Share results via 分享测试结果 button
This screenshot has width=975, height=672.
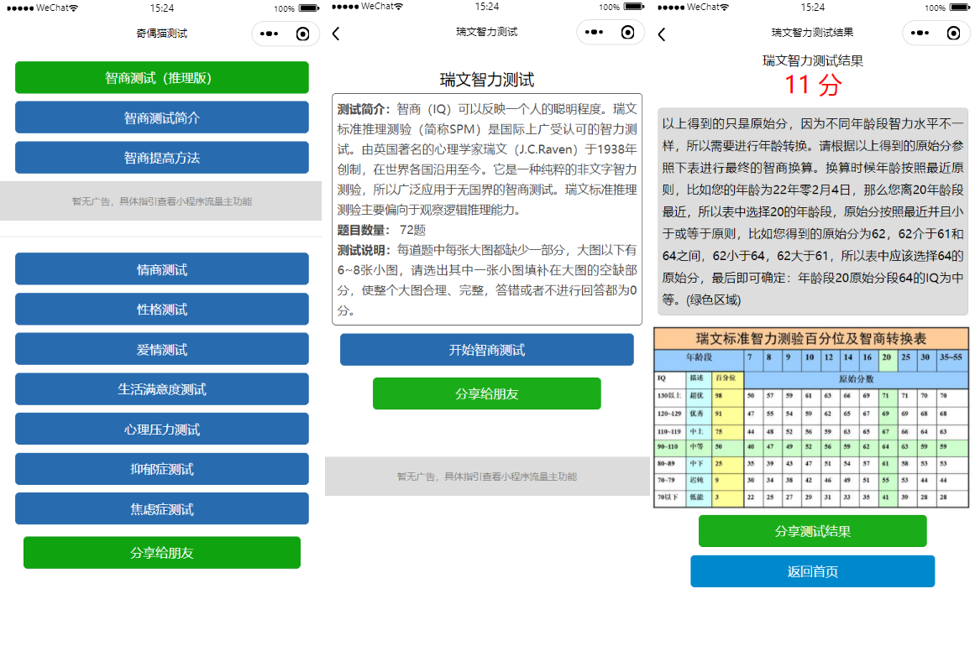pyautogui.click(x=812, y=531)
